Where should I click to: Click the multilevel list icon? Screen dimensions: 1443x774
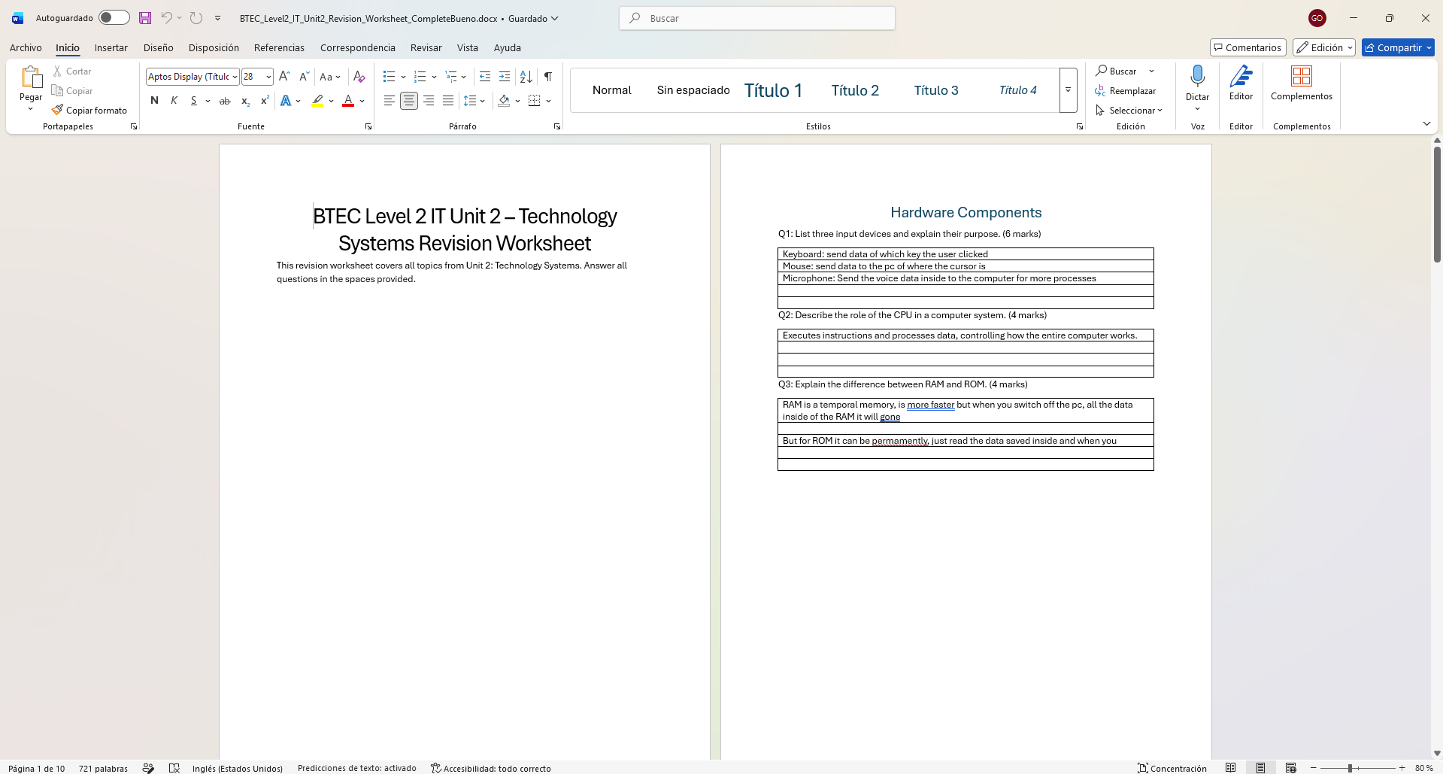click(x=451, y=76)
